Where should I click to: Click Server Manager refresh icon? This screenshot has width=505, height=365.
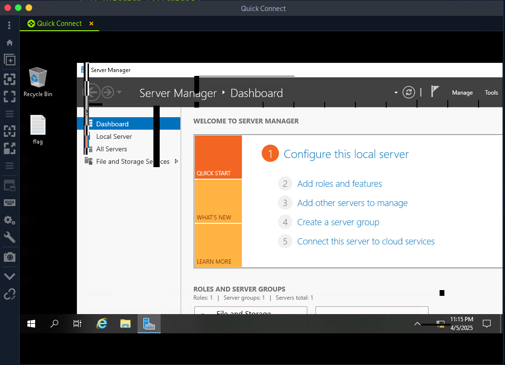pyautogui.click(x=409, y=93)
